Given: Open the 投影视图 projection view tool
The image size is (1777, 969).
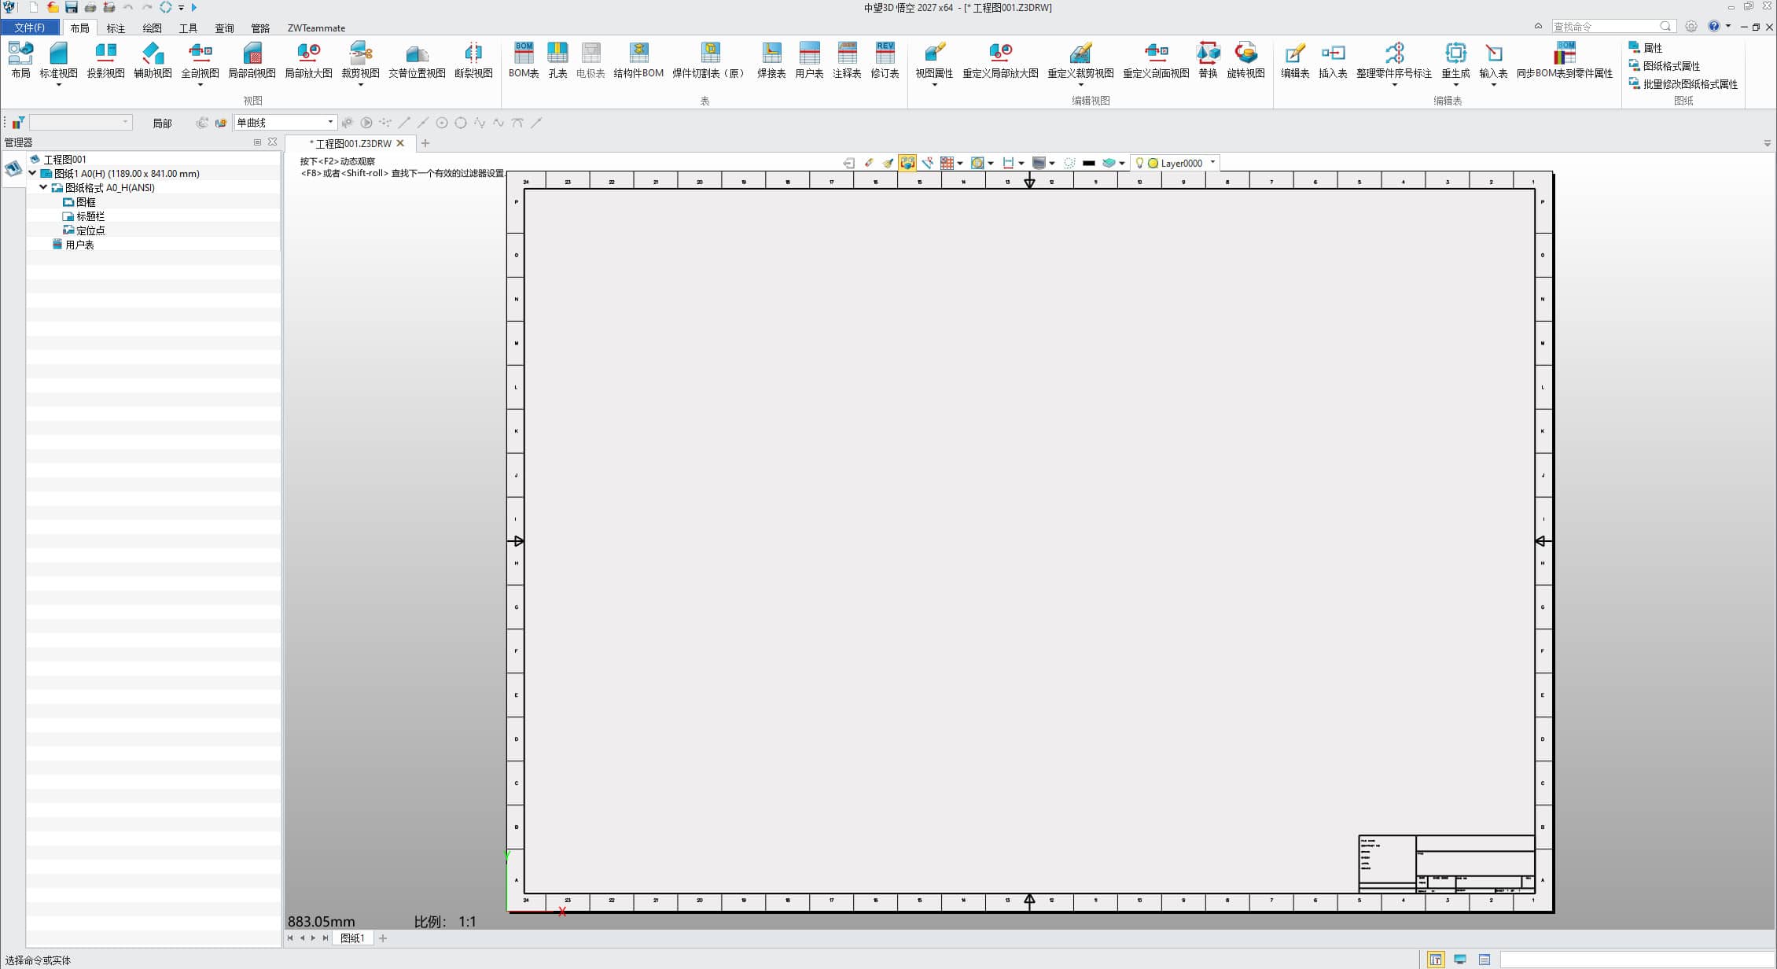Looking at the screenshot, I should 105,61.
